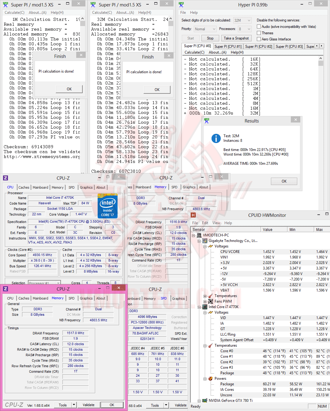Click OK in the 1M Super PI Finish dialog

tap(69, 89)
